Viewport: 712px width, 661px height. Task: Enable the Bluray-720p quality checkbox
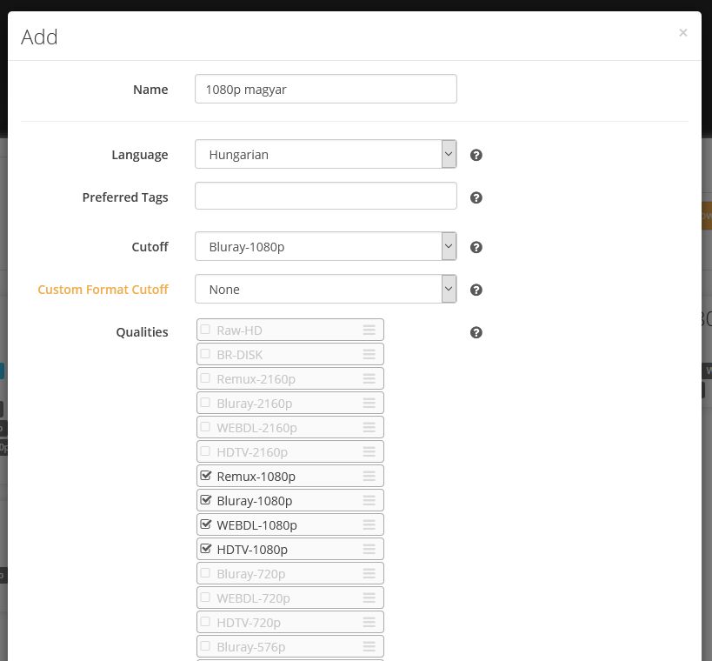(x=205, y=573)
